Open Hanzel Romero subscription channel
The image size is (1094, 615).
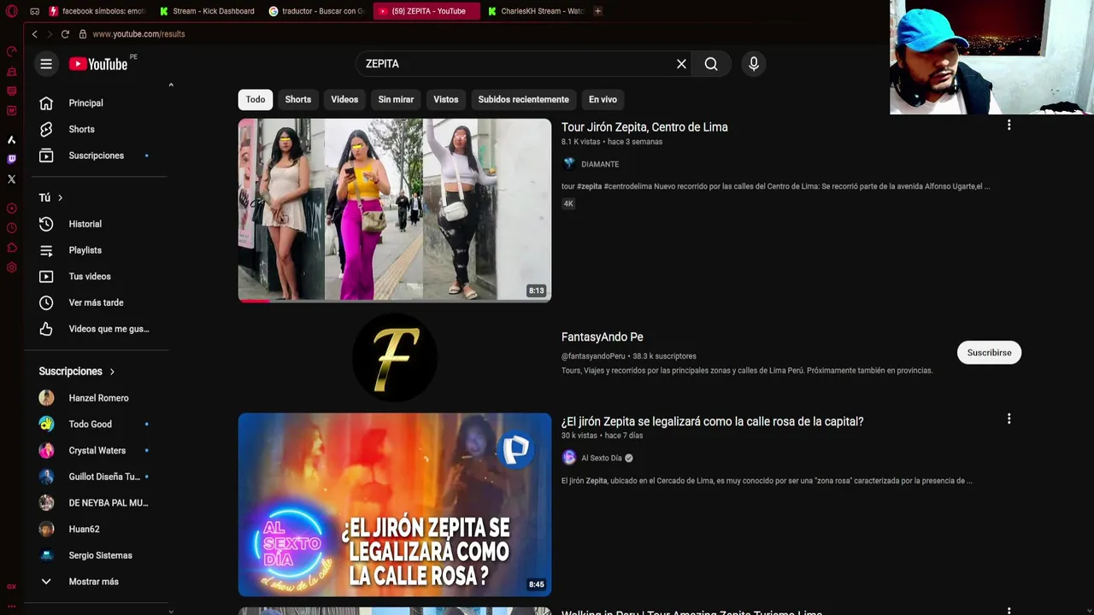[x=99, y=398]
